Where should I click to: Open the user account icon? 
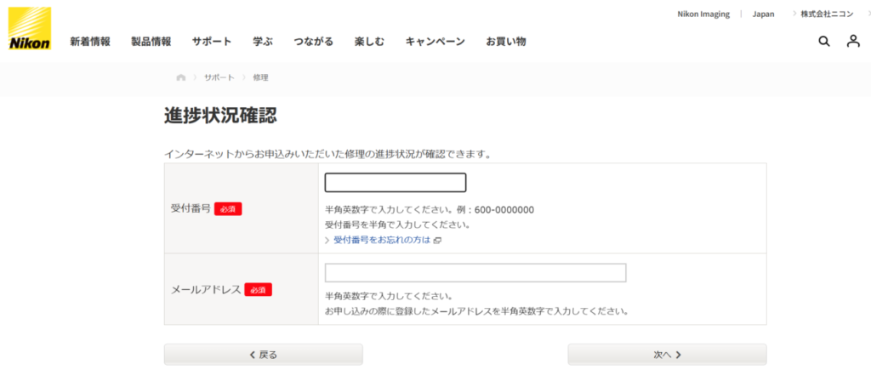853,41
